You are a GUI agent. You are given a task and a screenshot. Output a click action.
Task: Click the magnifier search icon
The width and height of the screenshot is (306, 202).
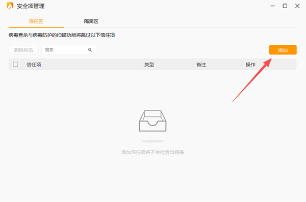point(90,50)
